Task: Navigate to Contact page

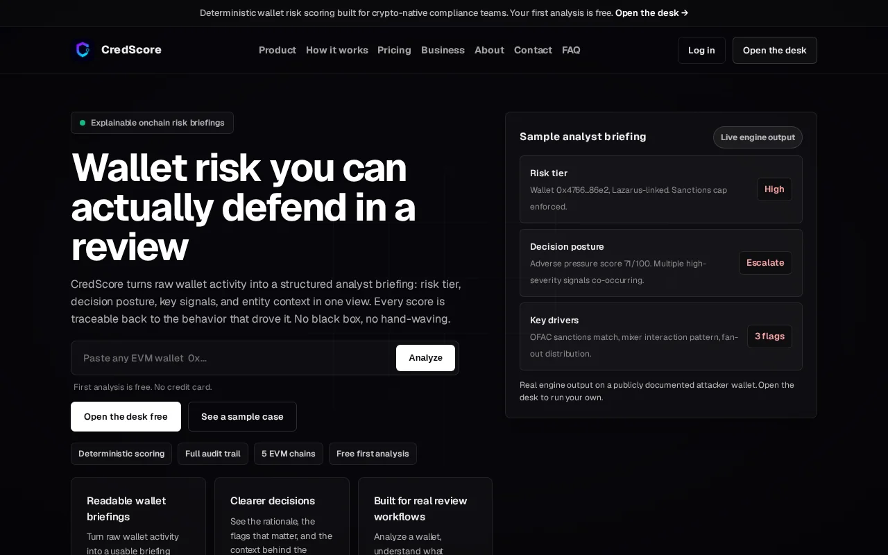Action: [x=533, y=50]
